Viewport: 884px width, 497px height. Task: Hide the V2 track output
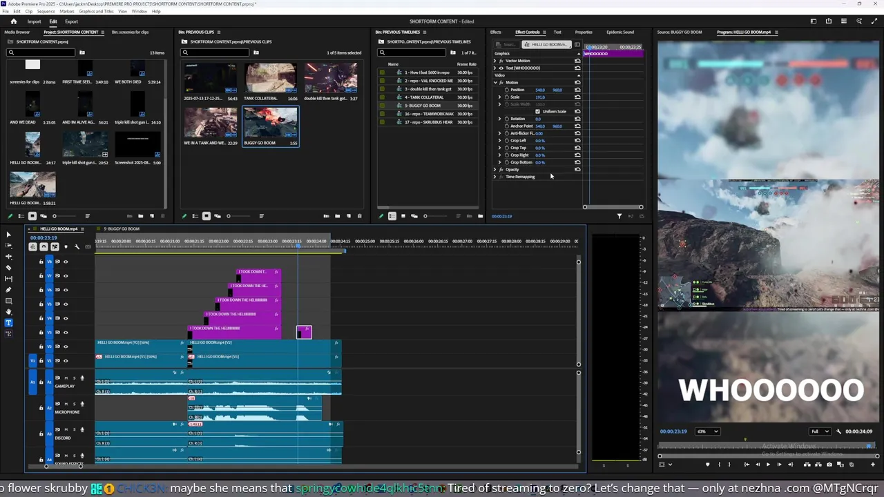pos(66,347)
